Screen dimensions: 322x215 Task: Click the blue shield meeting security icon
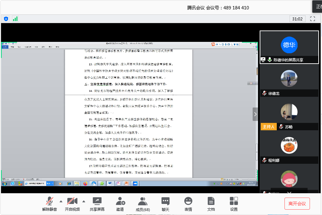point(6,19)
